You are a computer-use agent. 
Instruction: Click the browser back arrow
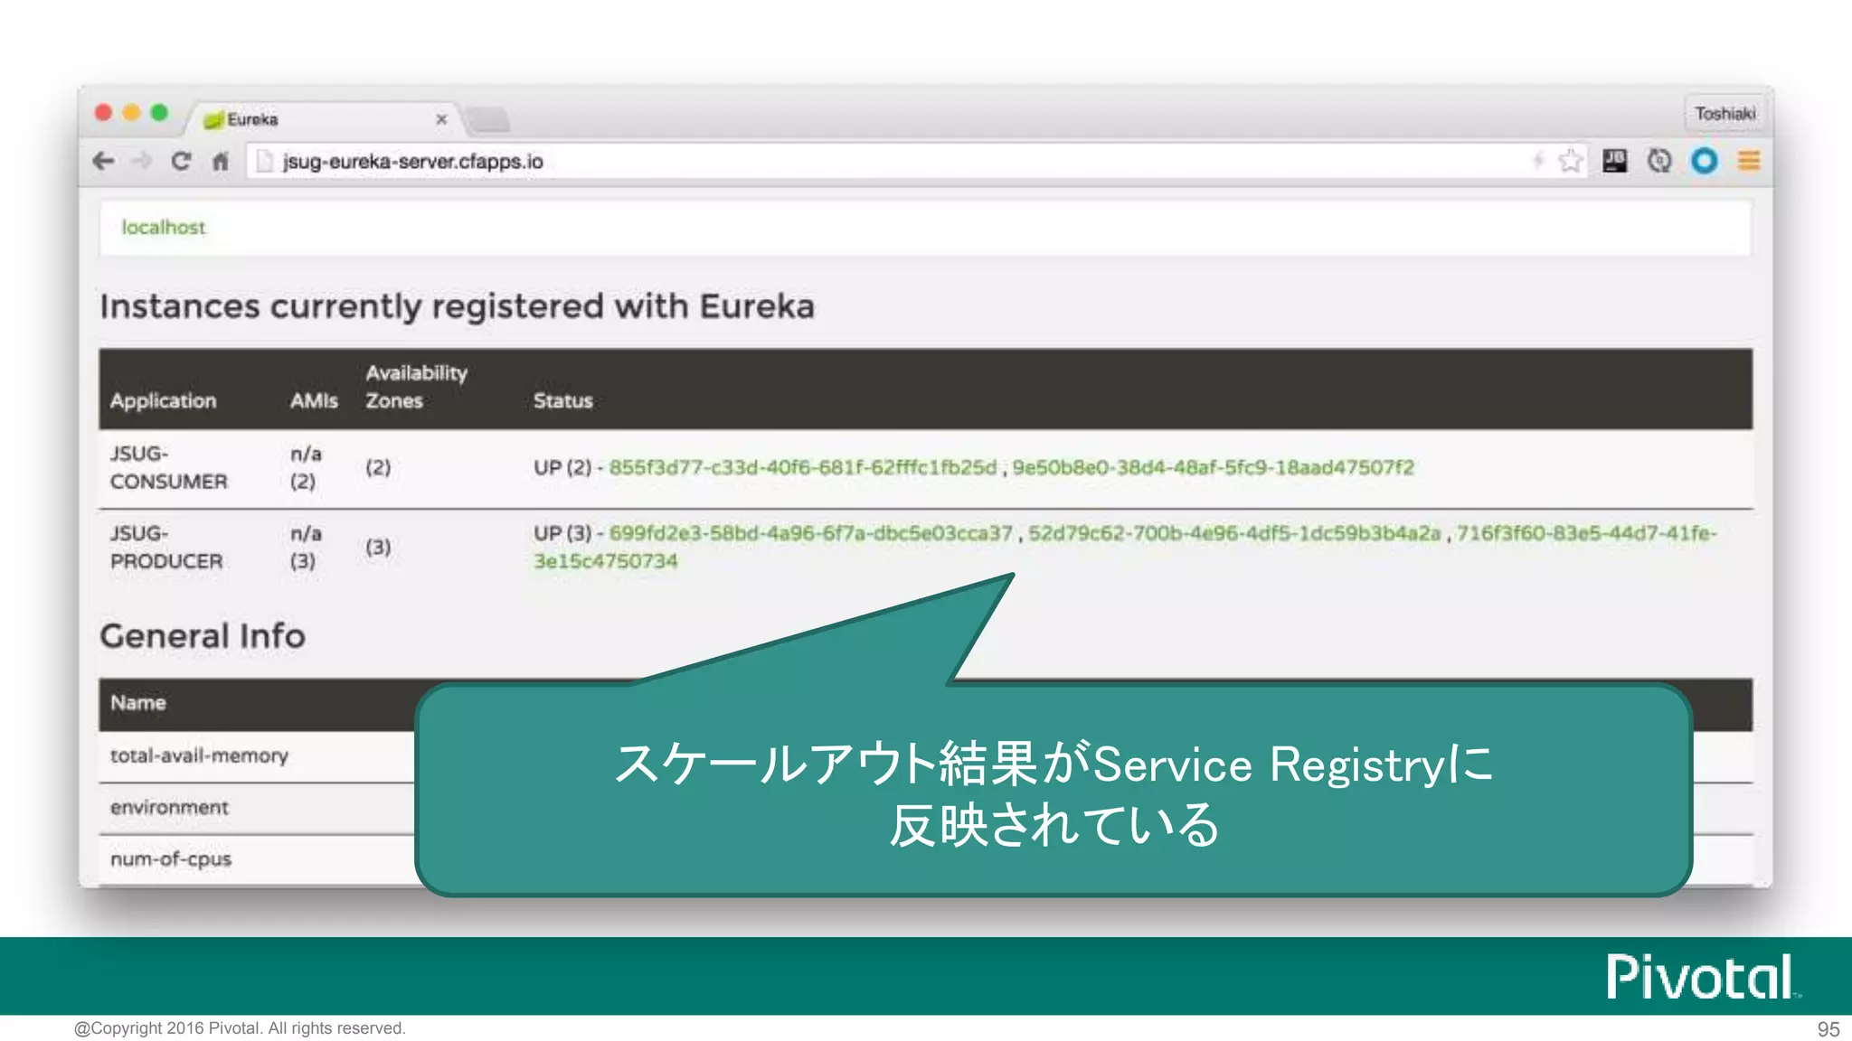click(x=103, y=161)
